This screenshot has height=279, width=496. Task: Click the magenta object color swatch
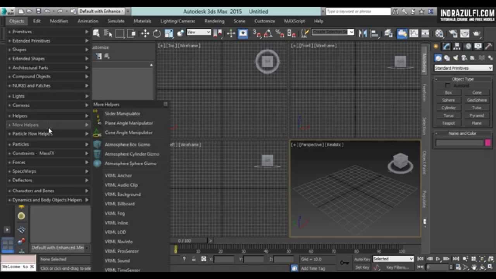488,143
